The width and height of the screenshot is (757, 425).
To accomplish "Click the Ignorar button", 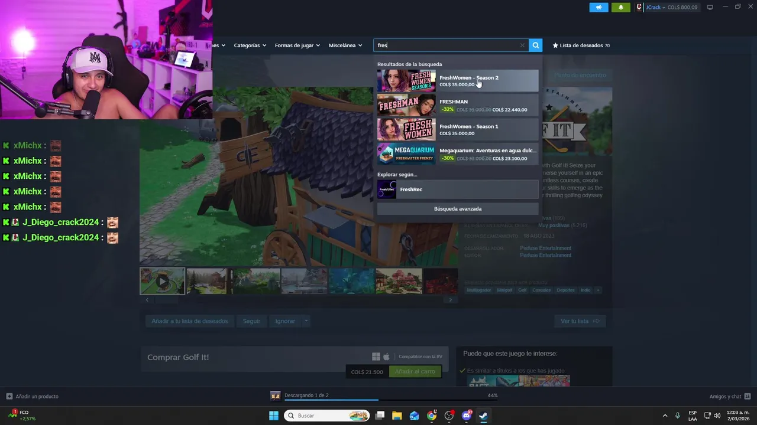I will 285,321.
